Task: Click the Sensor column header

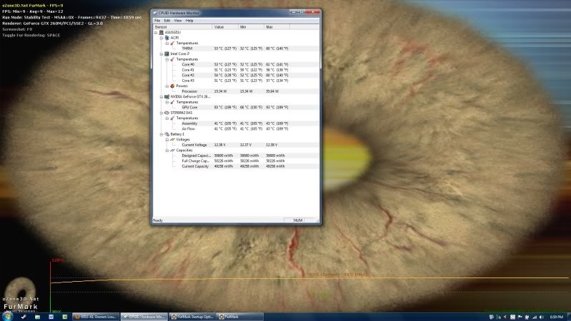Action: pos(182,27)
